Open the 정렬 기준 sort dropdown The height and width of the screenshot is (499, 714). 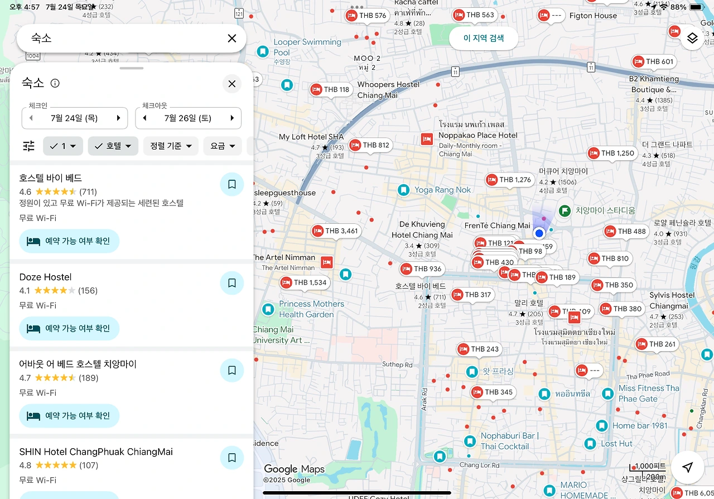(x=171, y=146)
